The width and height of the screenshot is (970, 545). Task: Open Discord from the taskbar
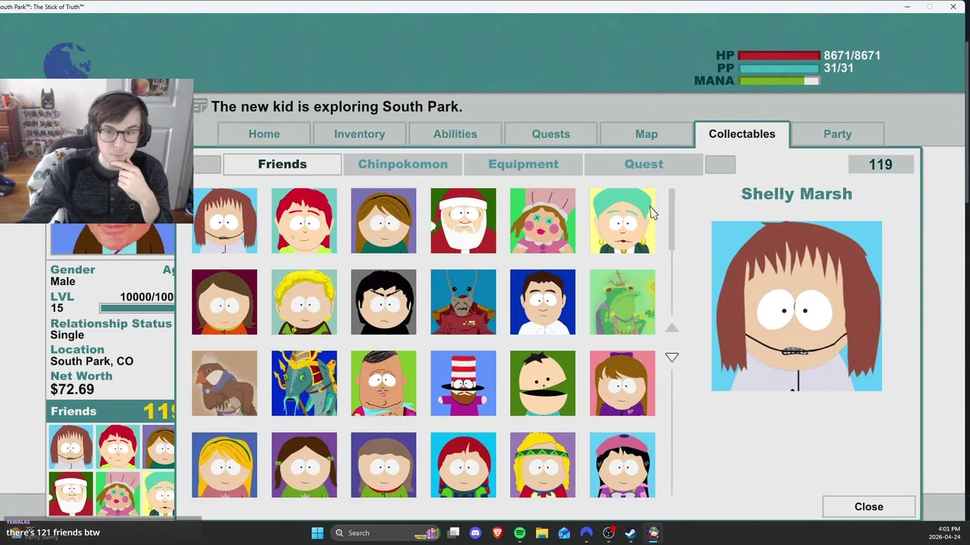coord(475,533)
